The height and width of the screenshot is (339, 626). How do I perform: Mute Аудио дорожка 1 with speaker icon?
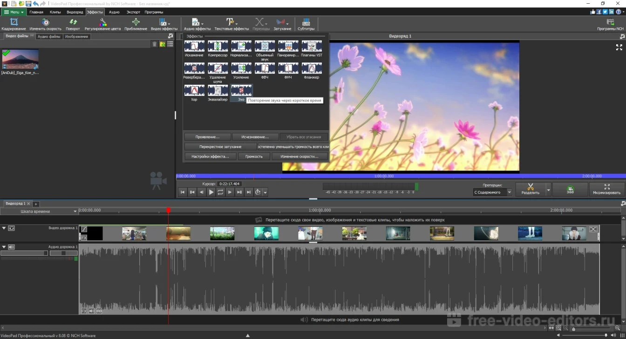click(11, 247)
